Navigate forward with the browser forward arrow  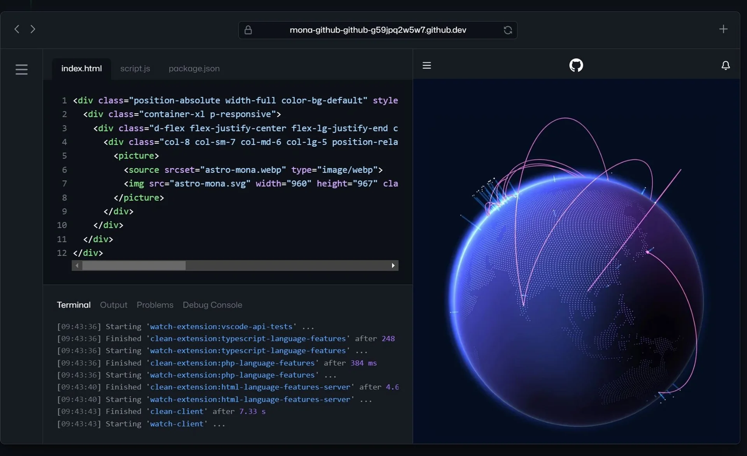(33, 29)
